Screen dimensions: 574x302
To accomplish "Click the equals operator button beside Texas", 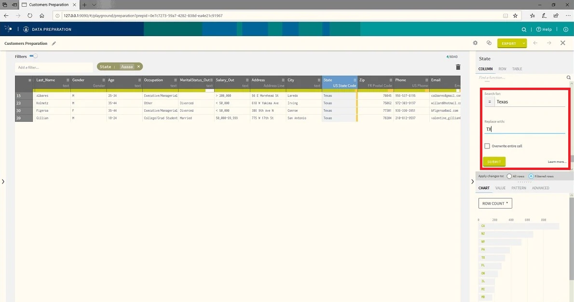I will tap(490, 102).
